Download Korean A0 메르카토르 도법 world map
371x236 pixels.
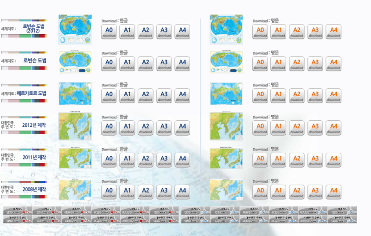[x=109, y=96]
